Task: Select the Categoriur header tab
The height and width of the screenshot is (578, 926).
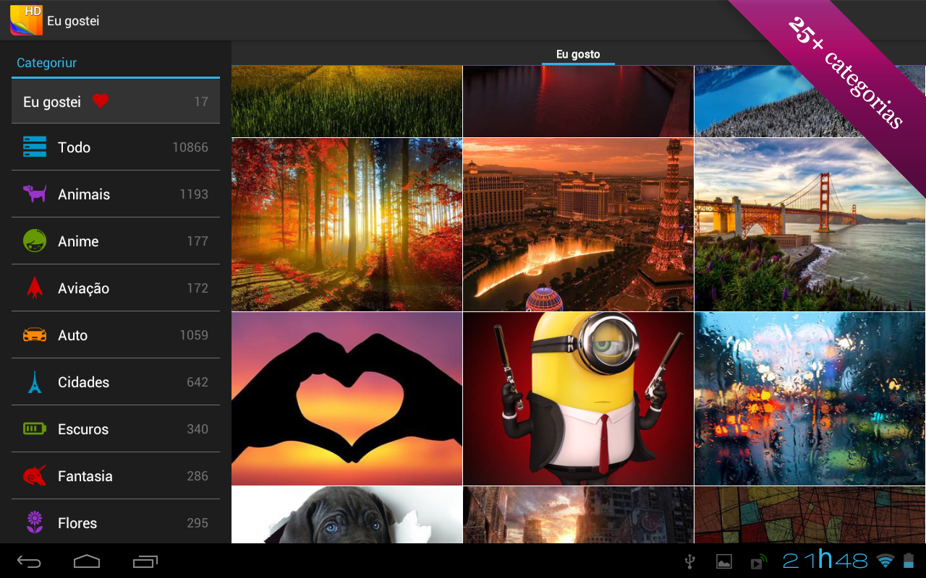Action: pos(47,63)
